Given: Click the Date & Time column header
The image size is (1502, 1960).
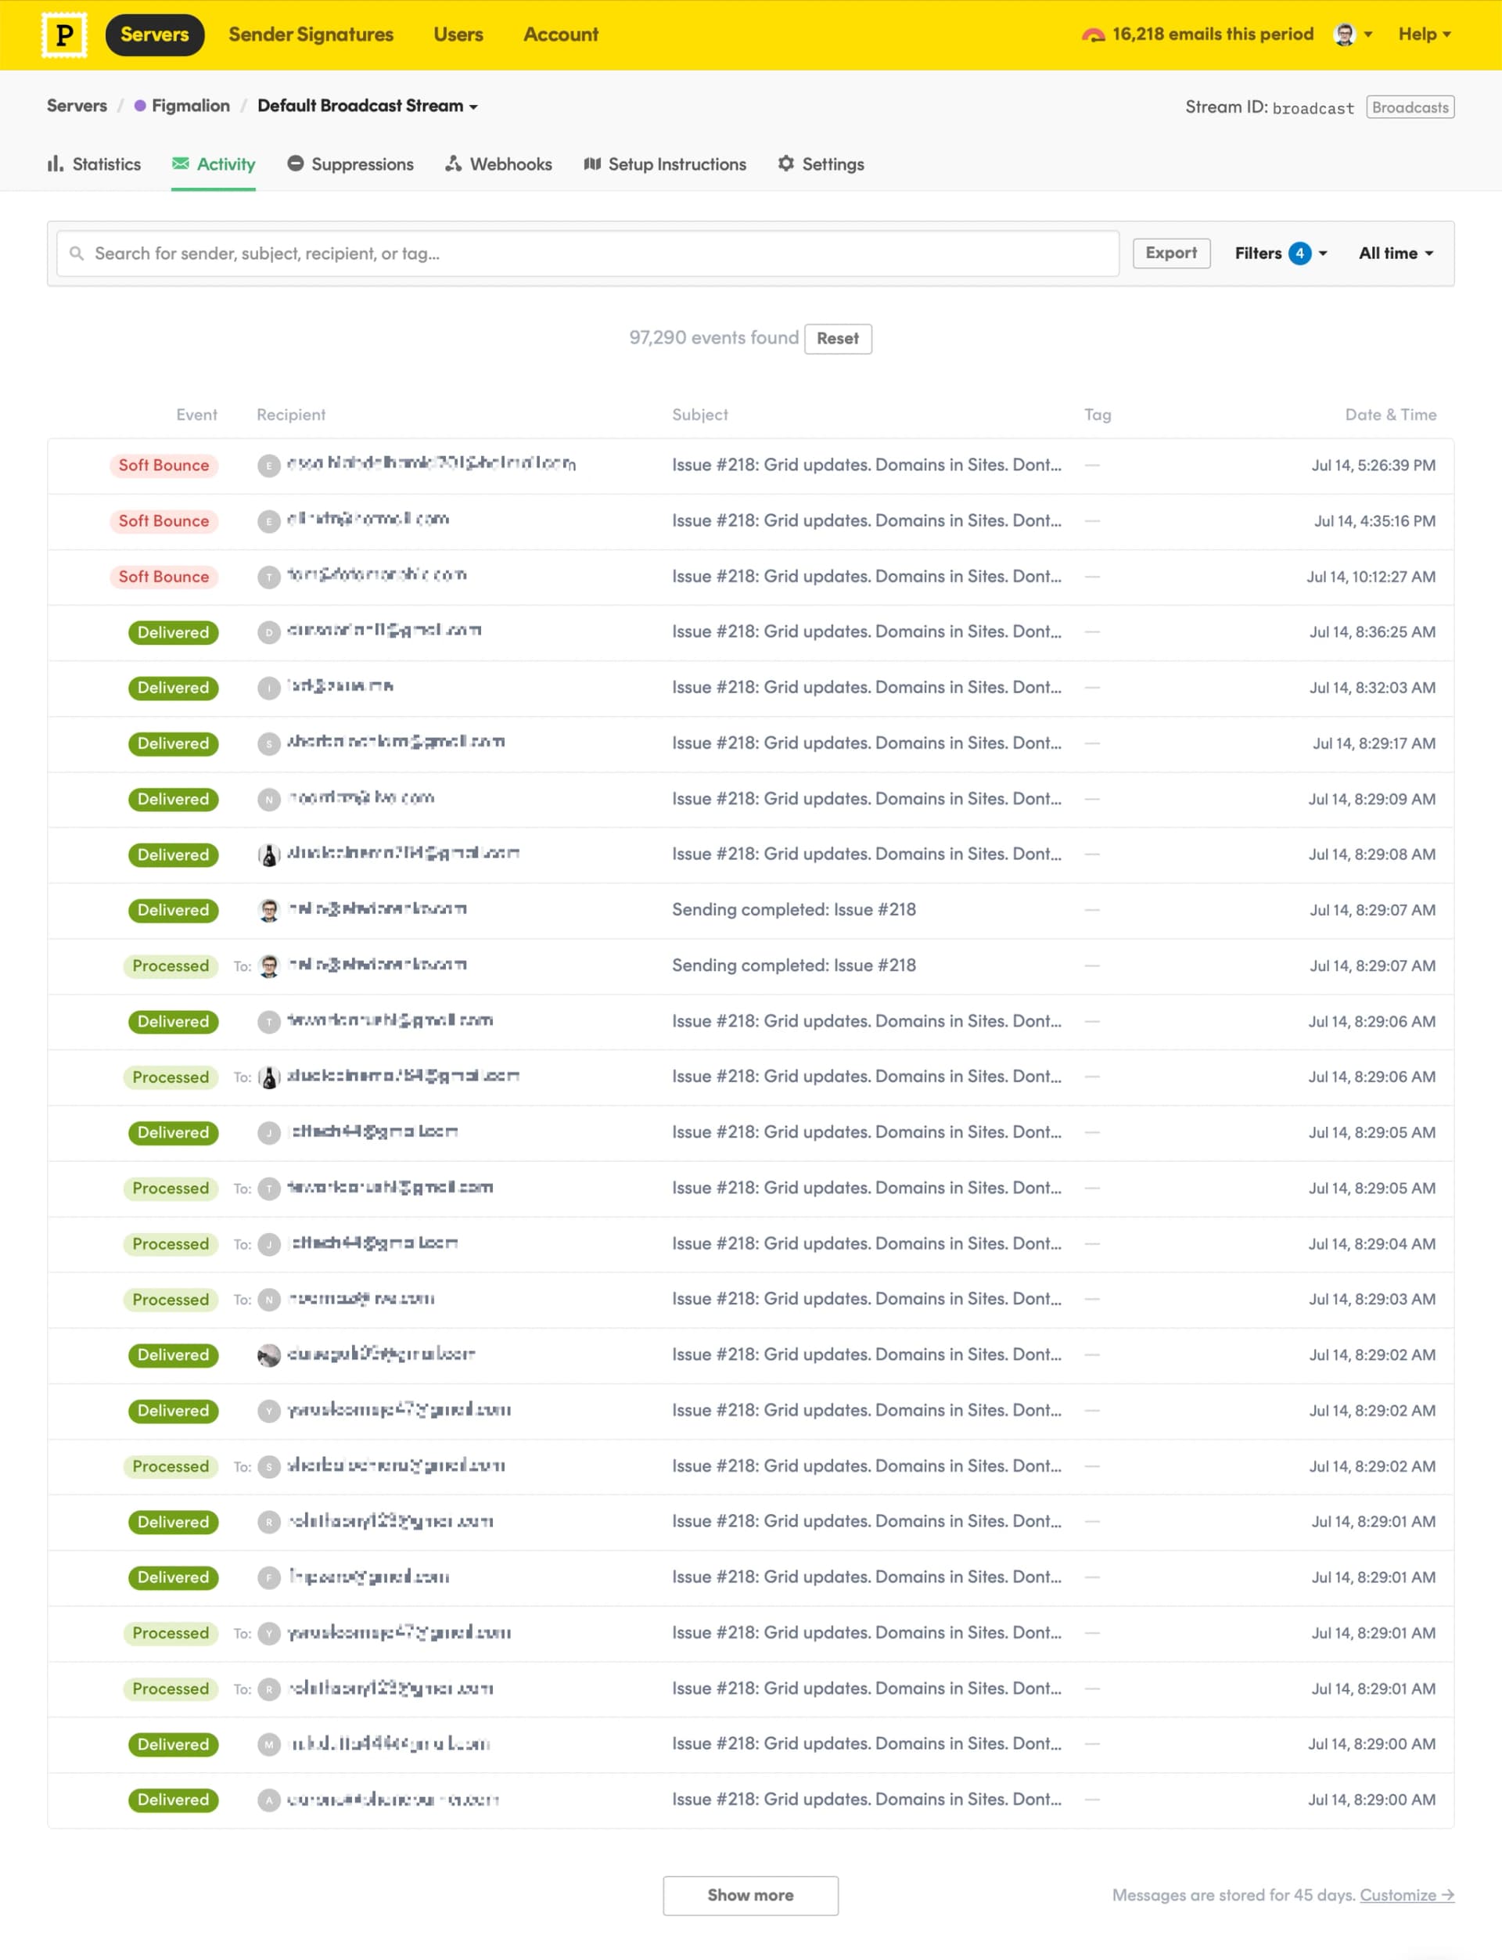Looking at the screenshot, I should (x=1390, y=415).
